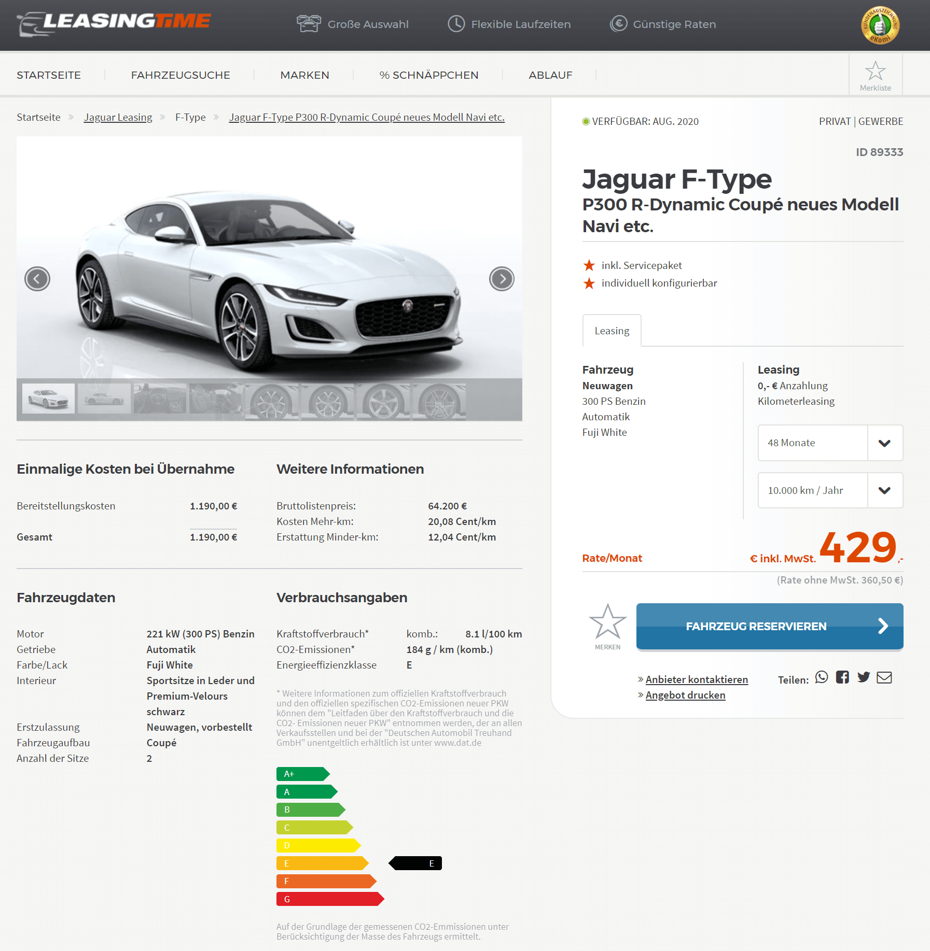930x951 pixels.
Task: Open the 48 Monate duration dropdown
Action: (830, 443)
